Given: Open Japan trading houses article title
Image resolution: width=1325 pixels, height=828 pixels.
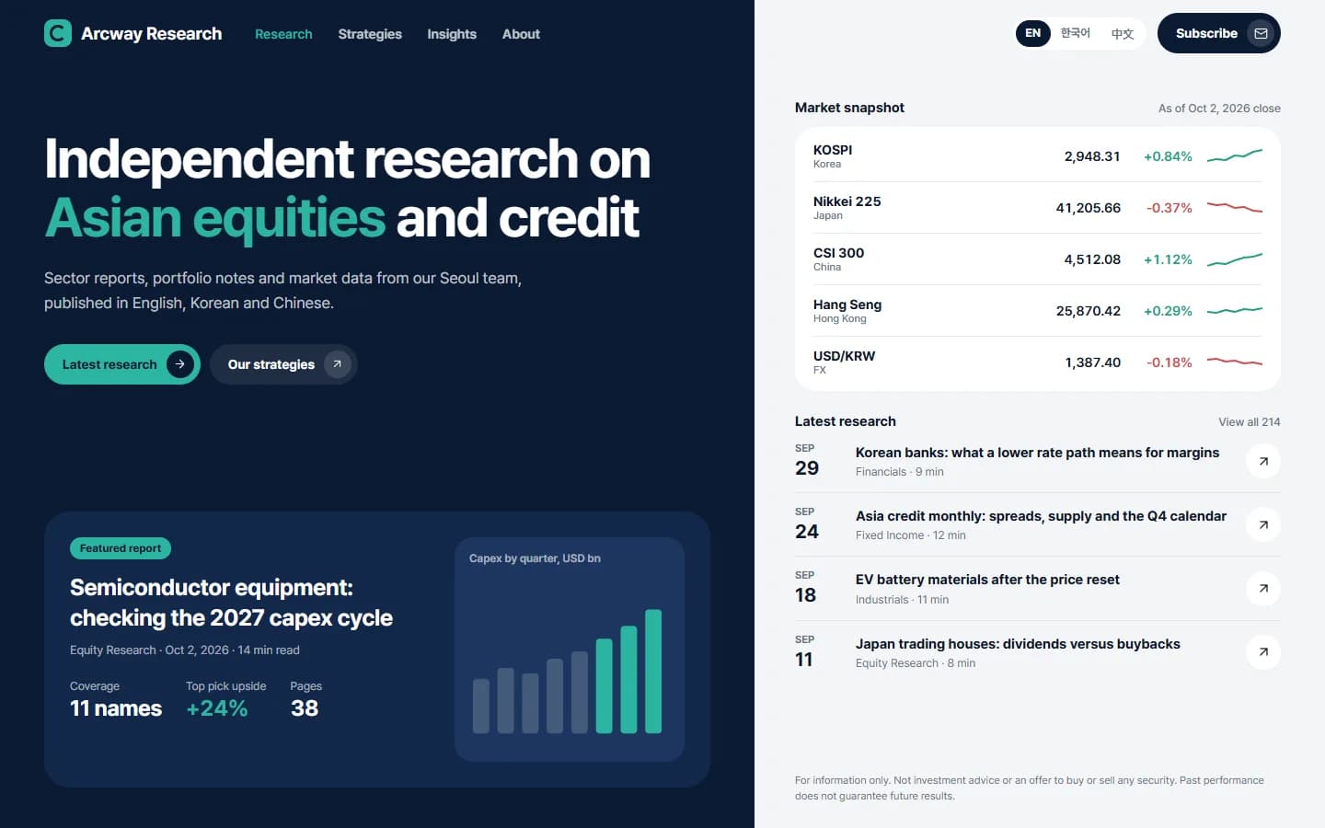Looking at the screenshot, I should (x=1018, y=644).
